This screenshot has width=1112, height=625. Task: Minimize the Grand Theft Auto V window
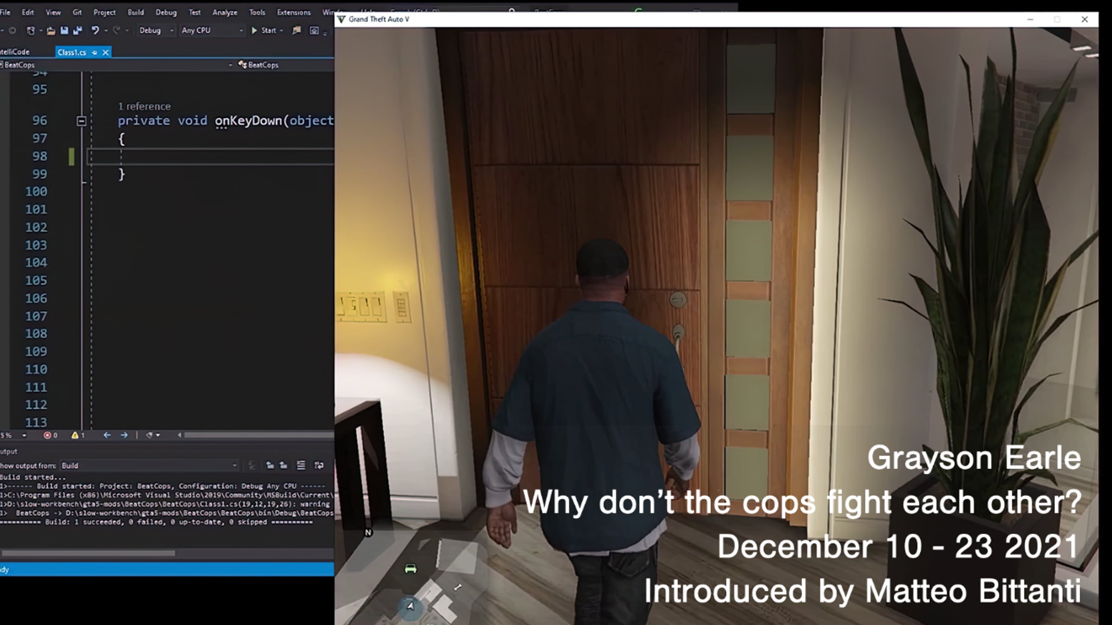click(x=1030, y=19)
